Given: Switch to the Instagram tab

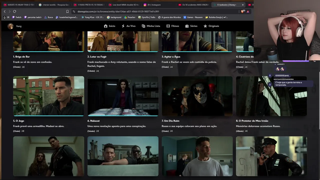Looking at the screenshot, I should point(159,5).
